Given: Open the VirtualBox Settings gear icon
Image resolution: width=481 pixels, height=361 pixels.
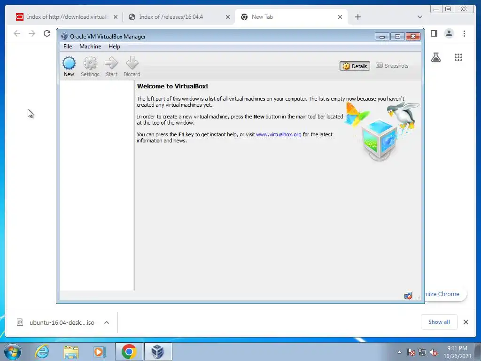Looking at the screenshot, I should coord(90,66).
